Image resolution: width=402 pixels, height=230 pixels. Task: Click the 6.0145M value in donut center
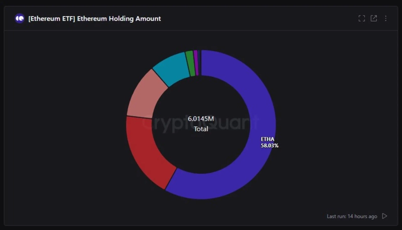201,119
